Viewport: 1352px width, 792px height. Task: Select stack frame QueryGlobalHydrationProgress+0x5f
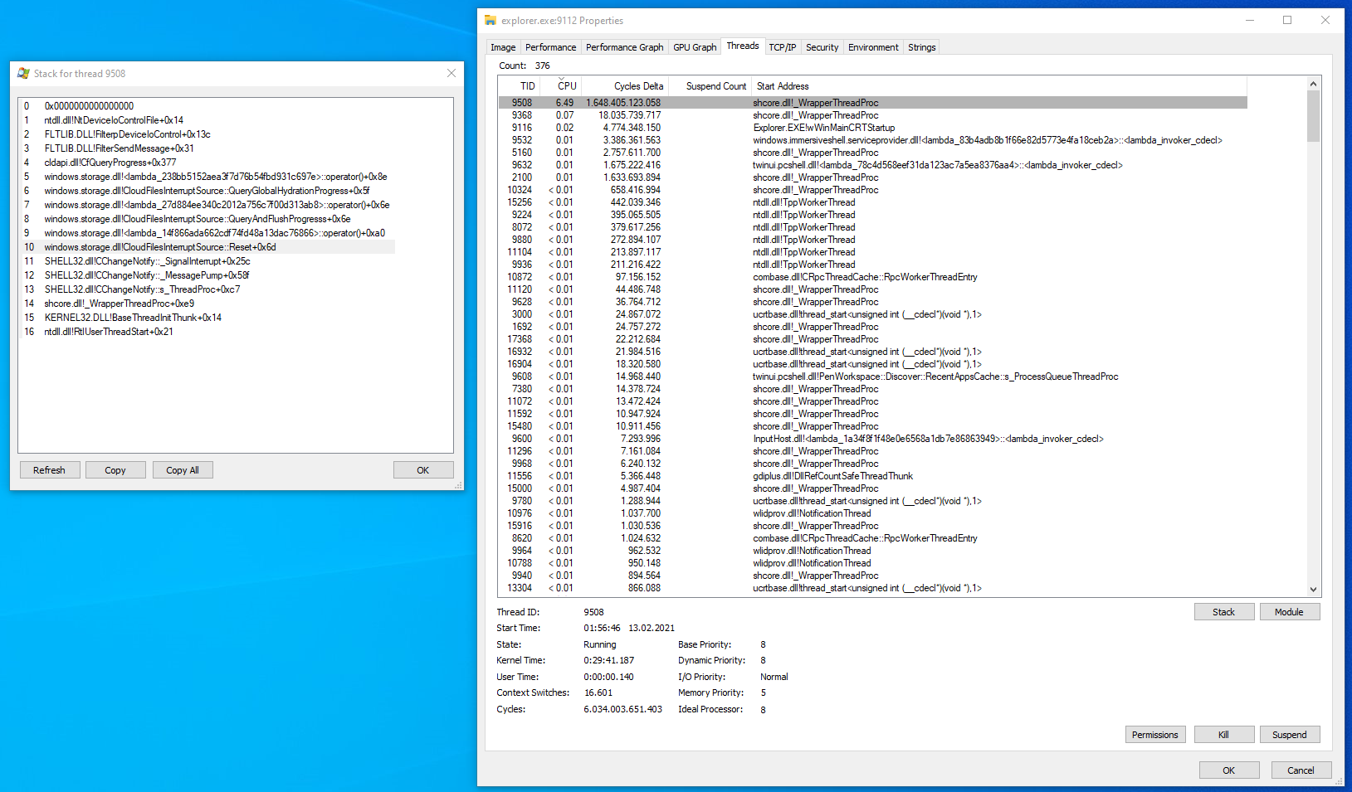207,191
